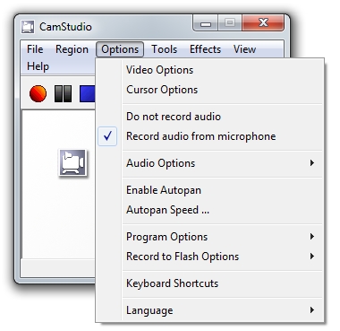Open the File menu

(x=35, y=49)
